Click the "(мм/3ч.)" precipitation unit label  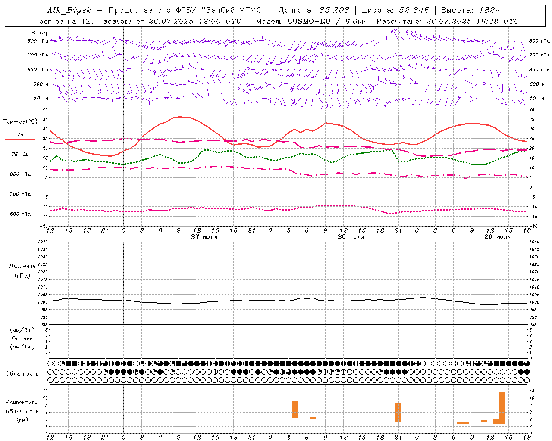pyautogui.click(x=22, y=330)
